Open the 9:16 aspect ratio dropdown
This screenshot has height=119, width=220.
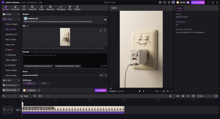pyautogui.click(x=158, y=91)
